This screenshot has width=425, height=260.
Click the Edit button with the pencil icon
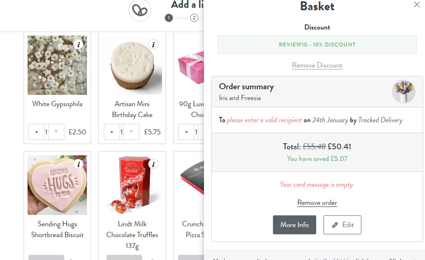342,225
